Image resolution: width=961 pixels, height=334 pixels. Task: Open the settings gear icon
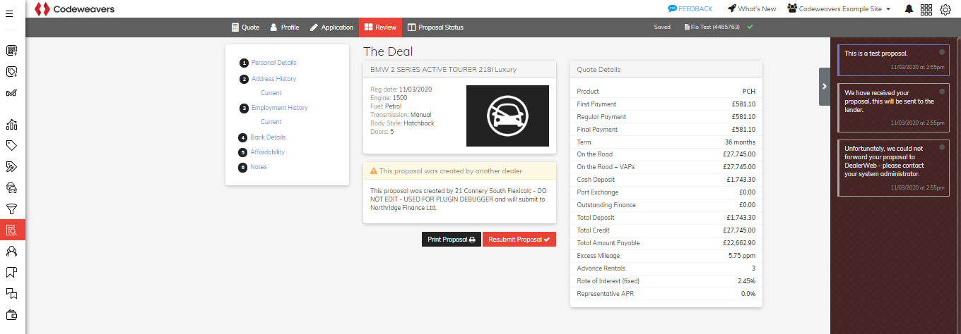[x=945, y=9]
